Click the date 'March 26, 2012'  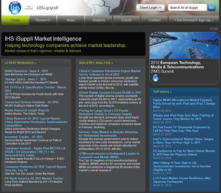[x=162, y=146]
